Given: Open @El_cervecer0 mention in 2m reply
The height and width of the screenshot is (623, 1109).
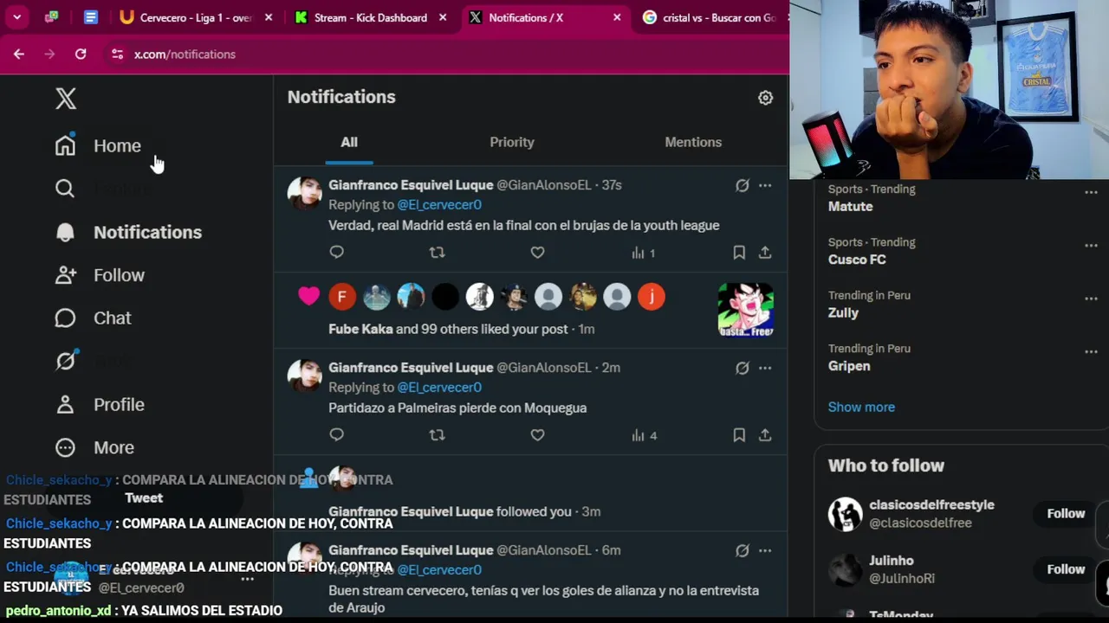Looking at the screenshot, I should point(439,388).
